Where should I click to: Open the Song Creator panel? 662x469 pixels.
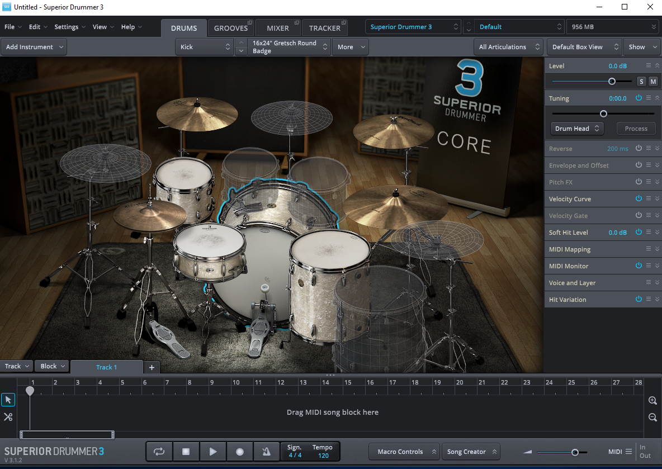471,452
